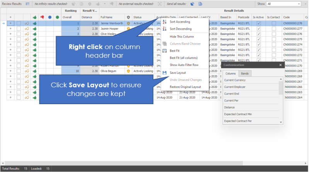Toggle Is Contact checkbox in first row
The image size is (309, 172).
coord(273,24)
